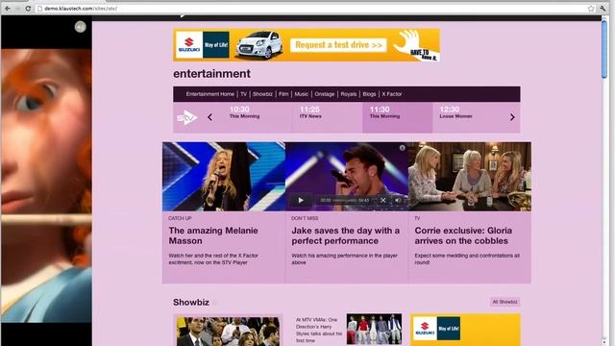
Task: Open the browser wrench settings menu
Action: [603, 9]
